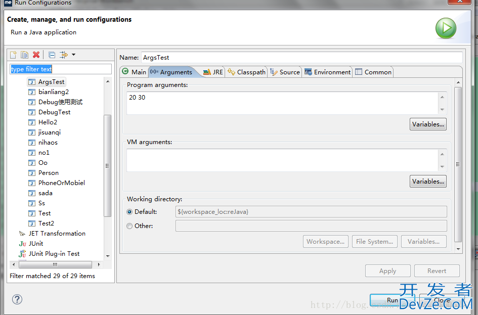
Task: Click the Java icon beside Person
Action: click(32, 173)
